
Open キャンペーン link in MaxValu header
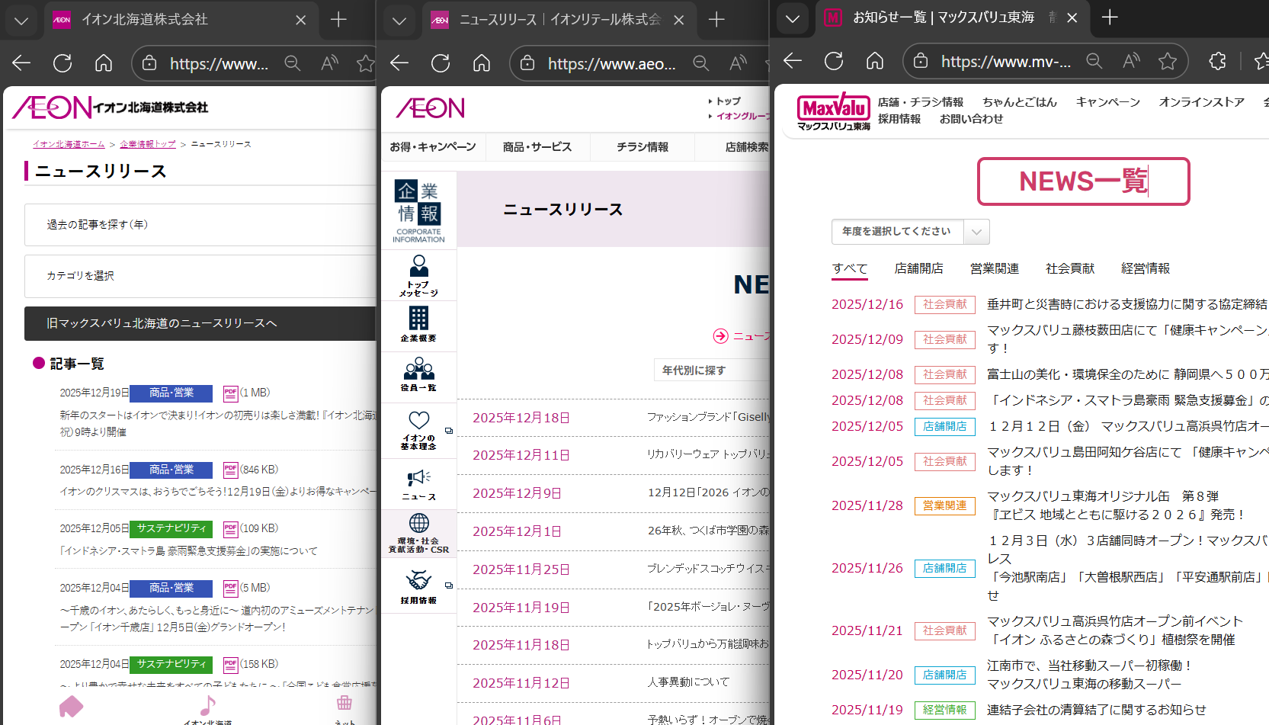coord(1108,102)
